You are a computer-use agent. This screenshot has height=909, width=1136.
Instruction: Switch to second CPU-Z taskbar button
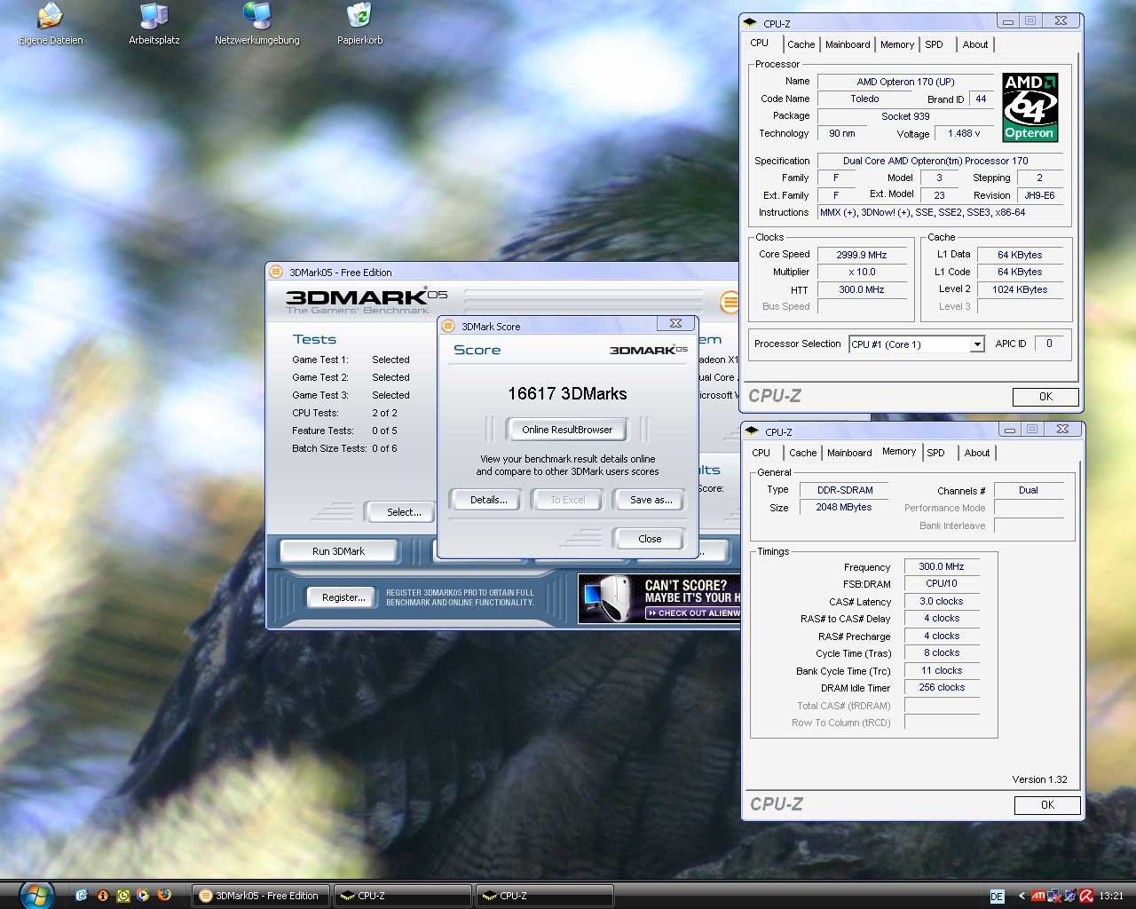tap(545, 896)
